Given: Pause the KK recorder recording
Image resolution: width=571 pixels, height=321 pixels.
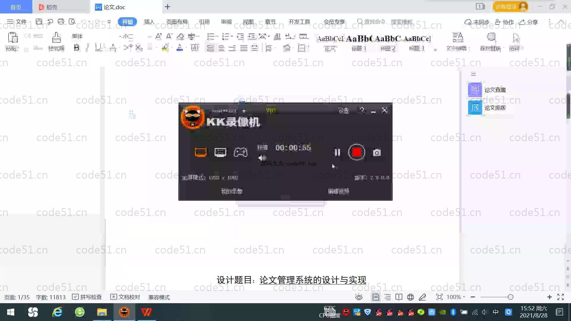Looking at the screenshot, I should (337, 152).
